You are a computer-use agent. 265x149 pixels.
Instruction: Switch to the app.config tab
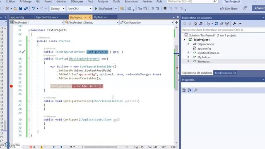point(17,17)
